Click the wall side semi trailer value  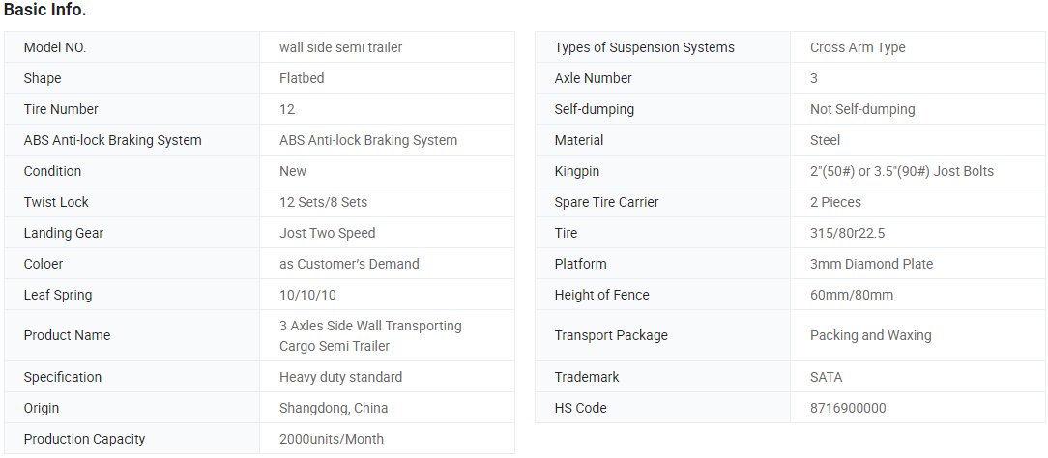[x=341, y=47]
